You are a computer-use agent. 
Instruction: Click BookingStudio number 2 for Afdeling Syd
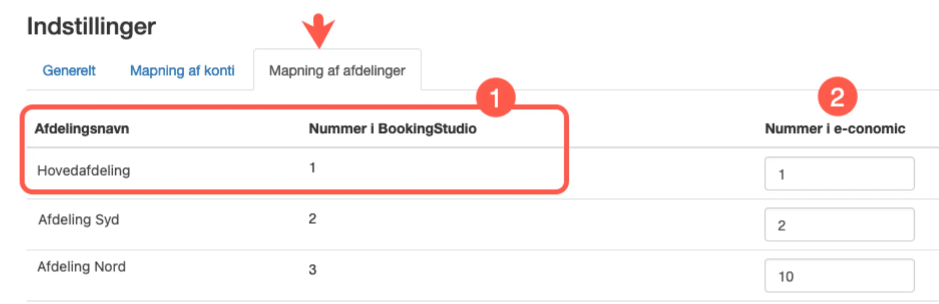(312, 218)
